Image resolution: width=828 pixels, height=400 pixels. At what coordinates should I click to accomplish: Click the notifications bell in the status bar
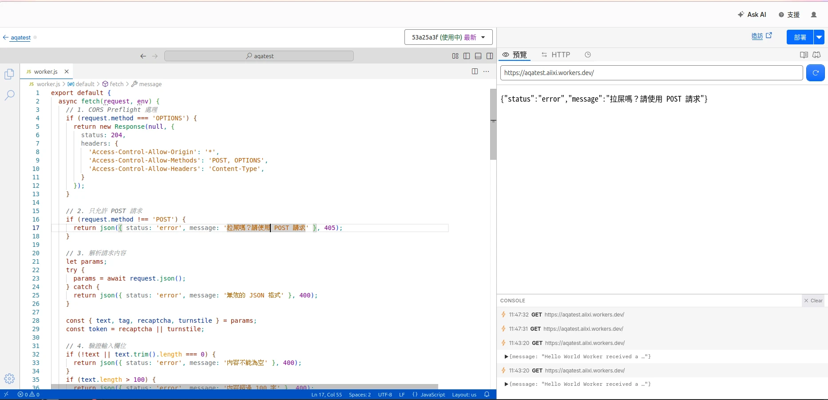(487, 394)
